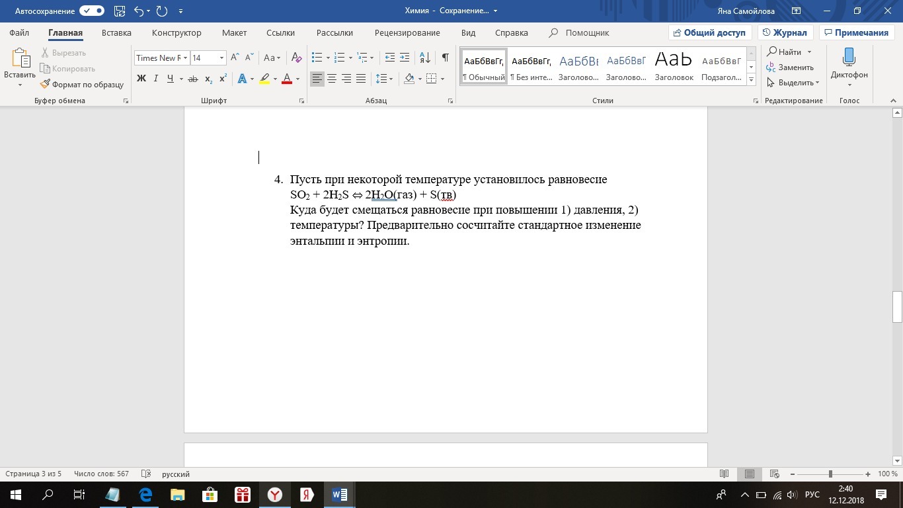Switch to web layout view in status bar
Viewport: 903px width, 508px height.
point(774,474)
